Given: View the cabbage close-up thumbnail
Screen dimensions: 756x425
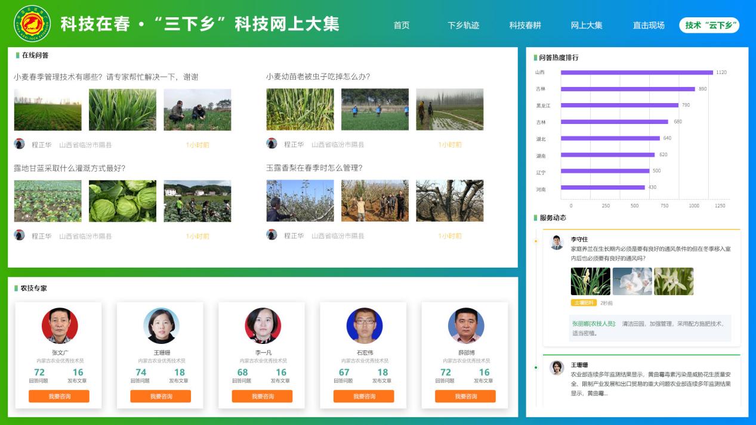Looking at the screenshot, I should (122, 201).
